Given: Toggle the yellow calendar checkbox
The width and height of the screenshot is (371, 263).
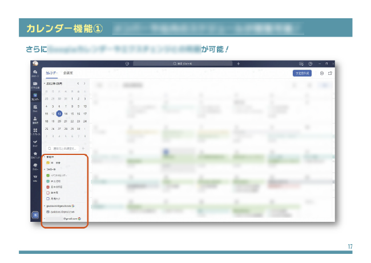Looking at the screenshot, I should click(49, 163).
